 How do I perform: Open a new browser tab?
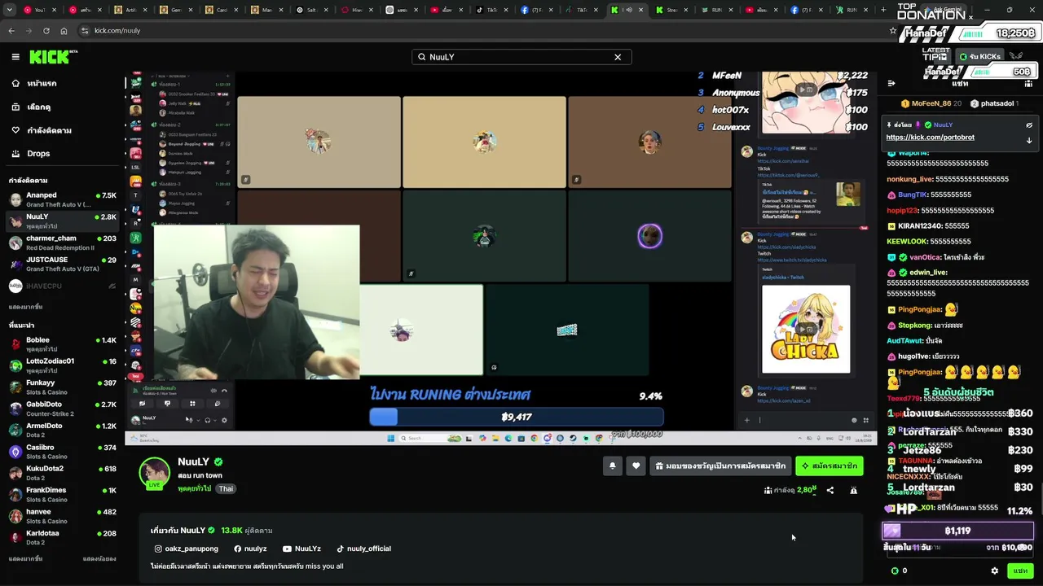click(883, 10)
